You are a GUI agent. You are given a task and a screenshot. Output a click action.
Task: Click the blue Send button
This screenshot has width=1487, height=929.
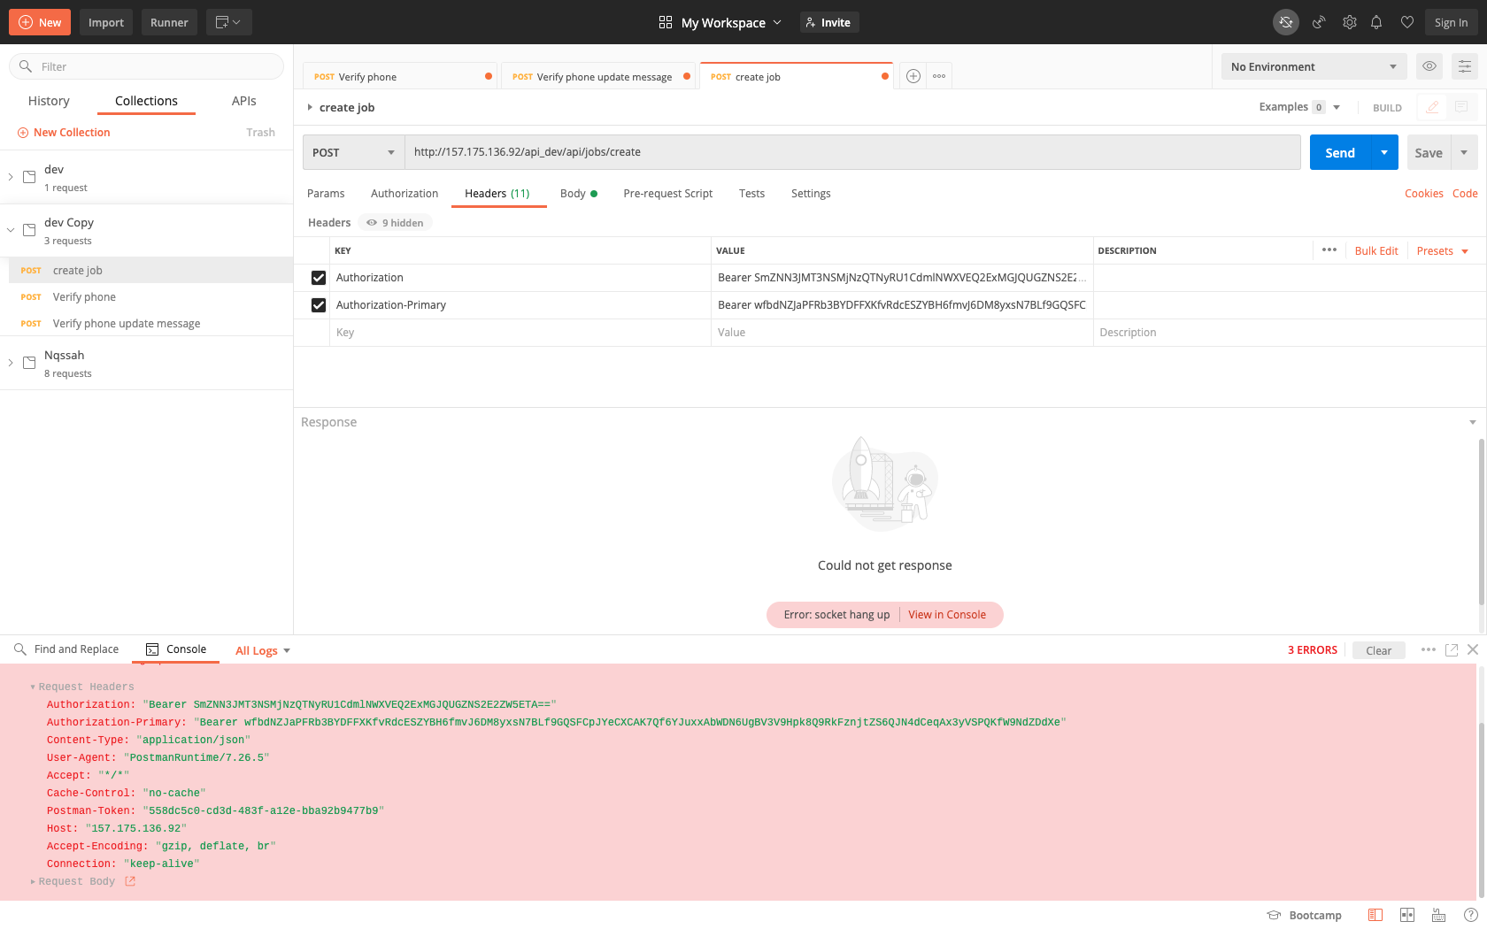pyautogui.click(x=1340, y=152)
